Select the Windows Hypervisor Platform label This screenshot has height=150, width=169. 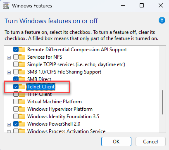(60, 109)
